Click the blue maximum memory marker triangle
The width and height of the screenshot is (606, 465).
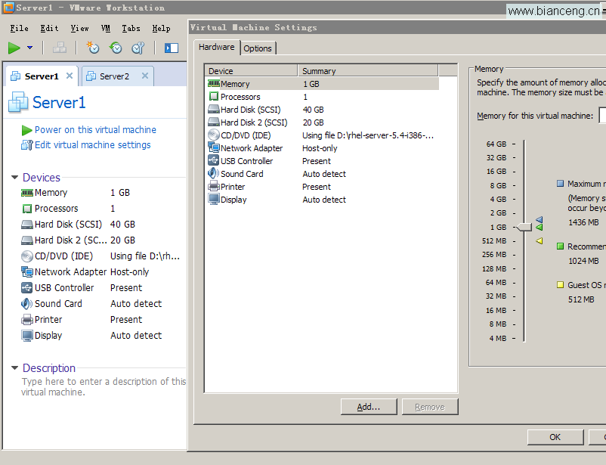click(x=540, y=220)
